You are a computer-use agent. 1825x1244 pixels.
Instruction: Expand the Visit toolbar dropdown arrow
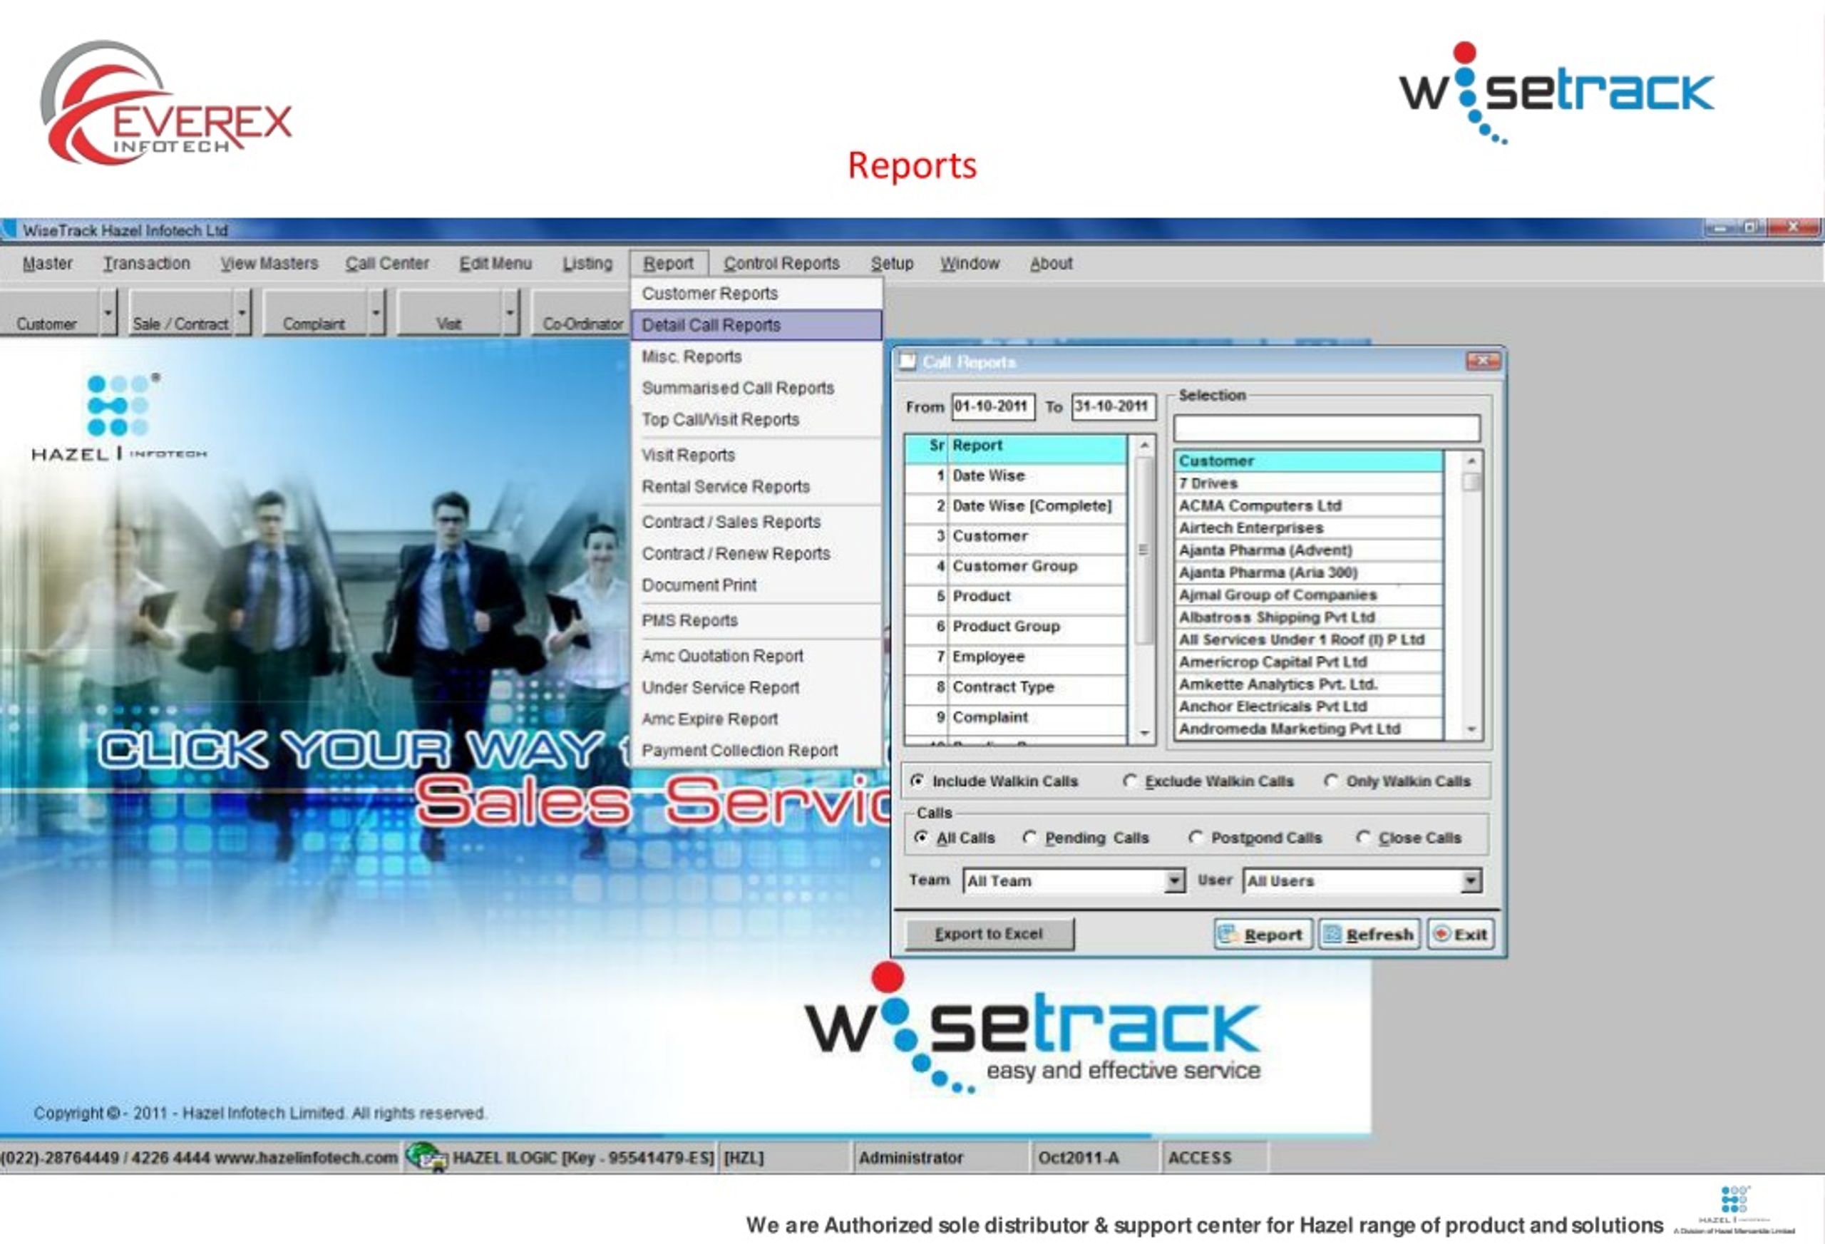(510, 312)
